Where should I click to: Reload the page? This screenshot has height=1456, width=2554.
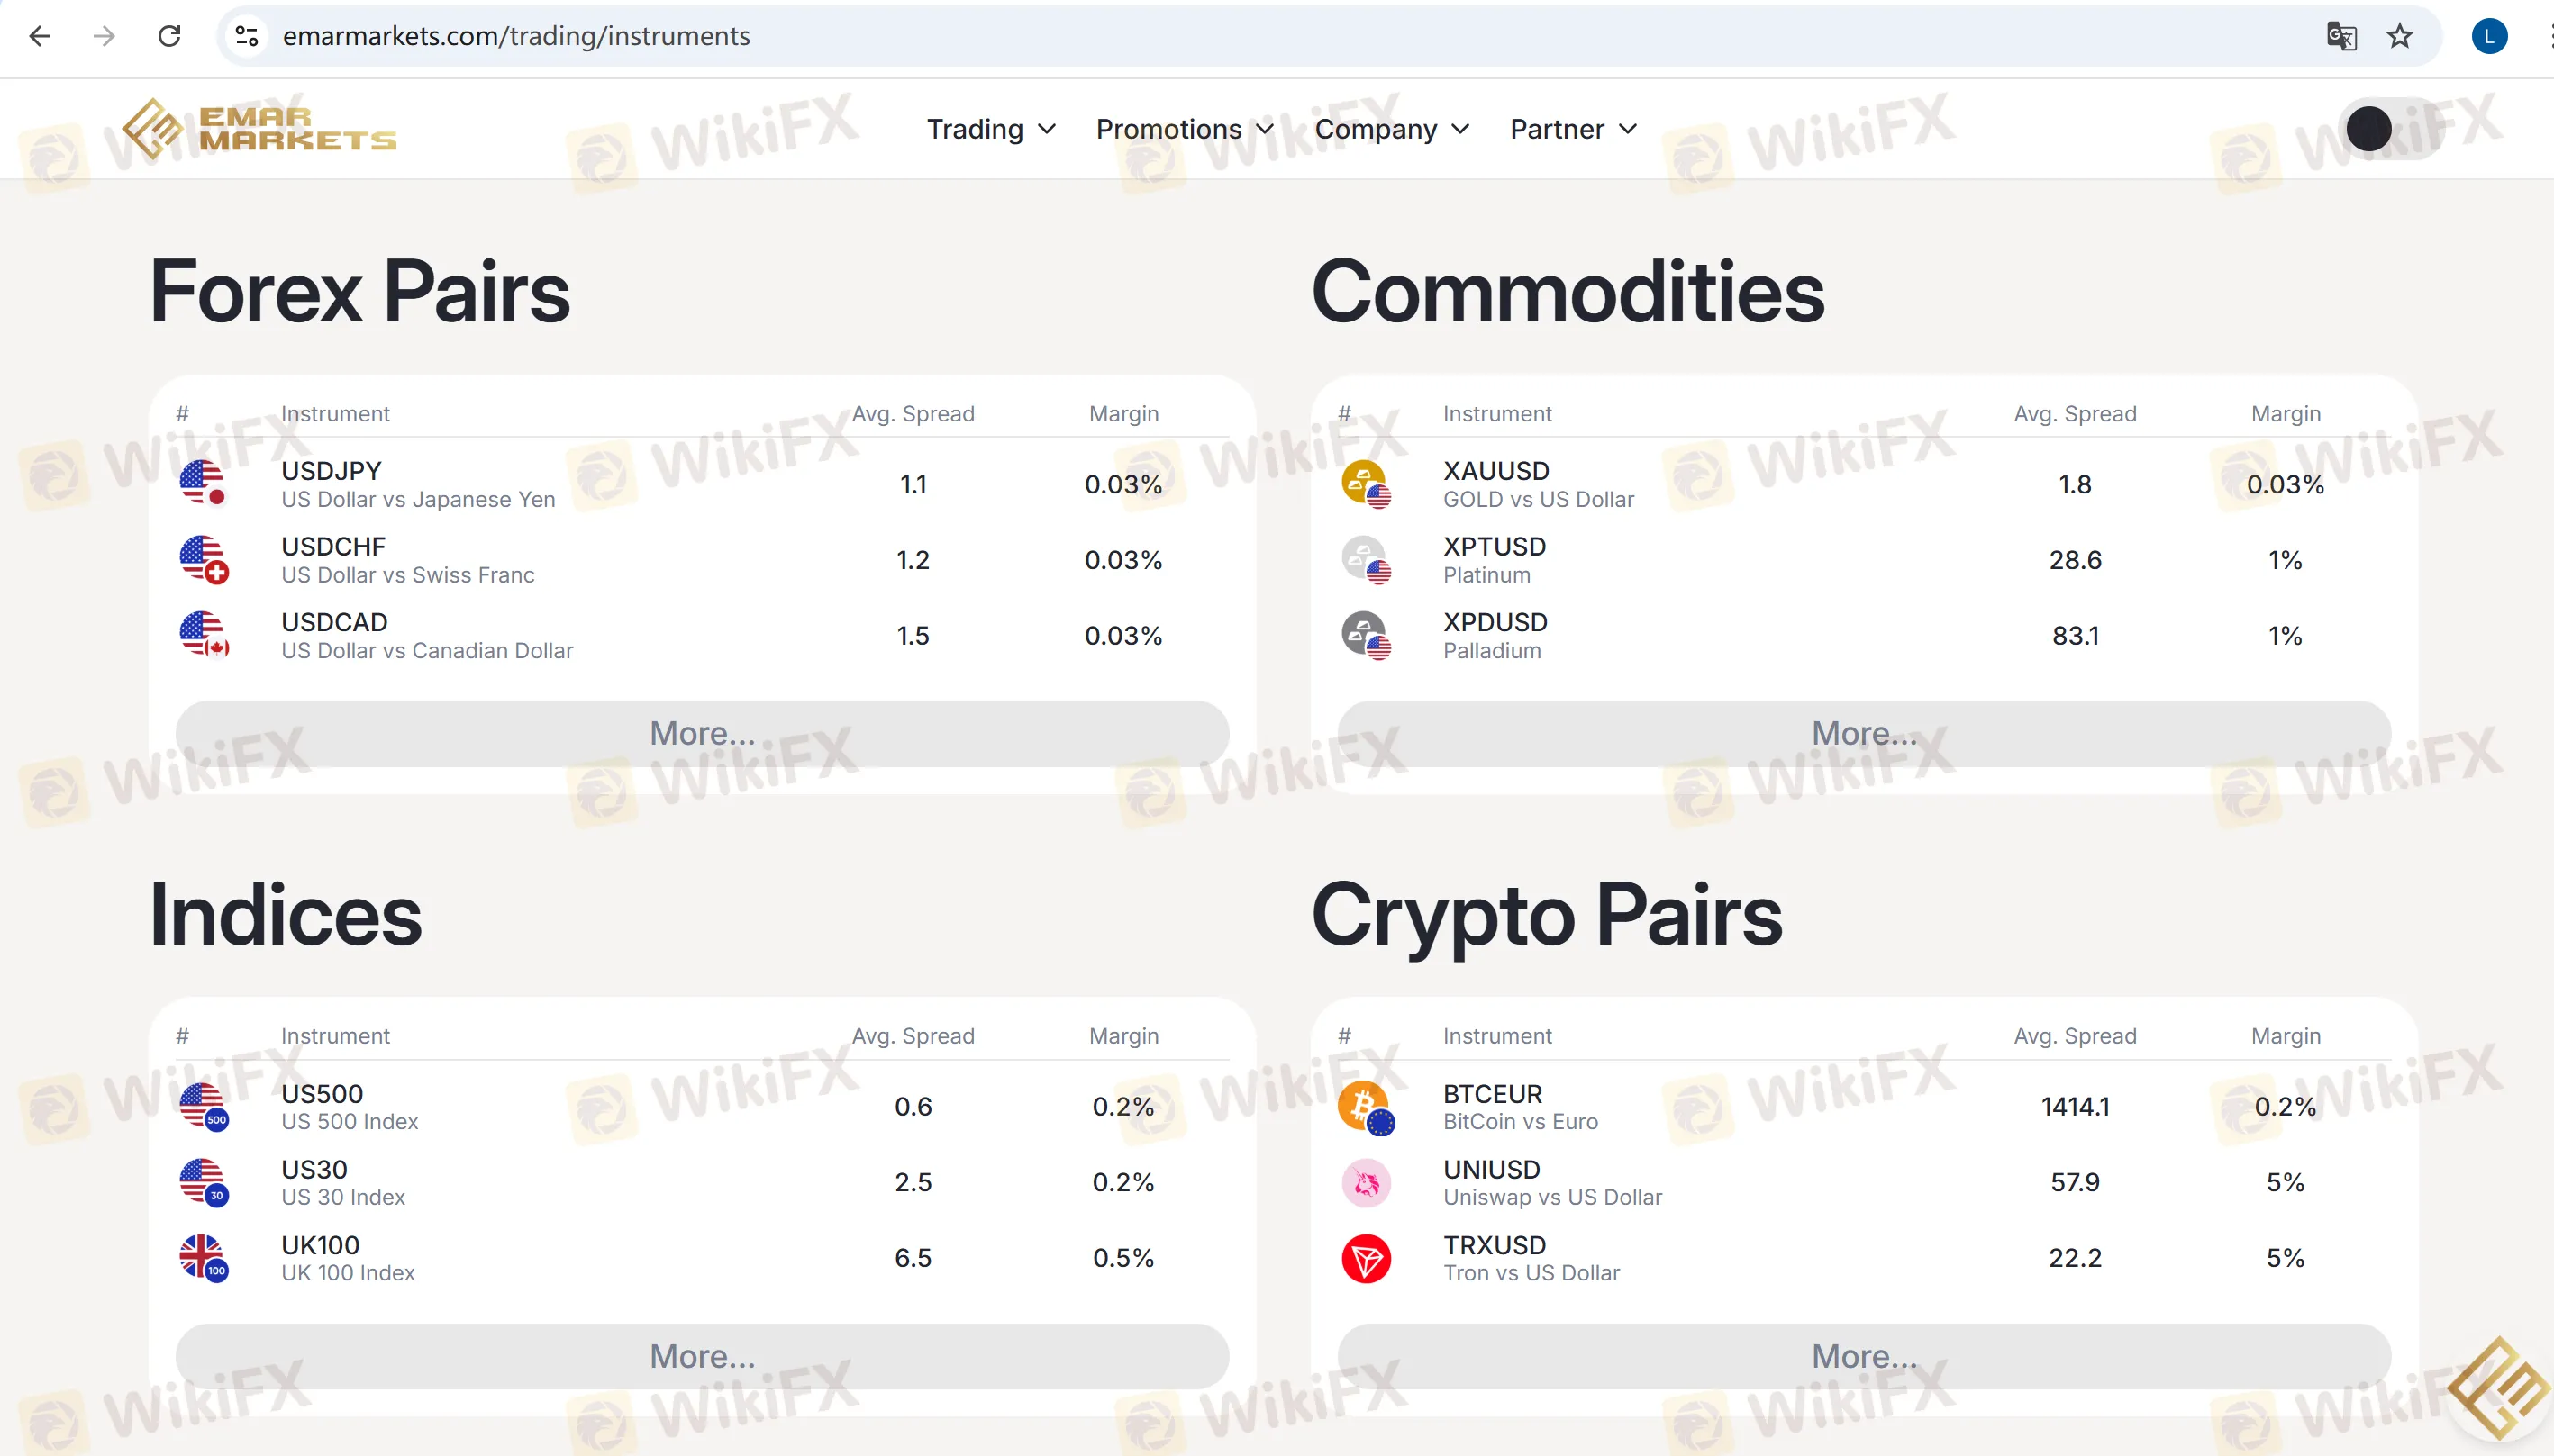point(169,36)
